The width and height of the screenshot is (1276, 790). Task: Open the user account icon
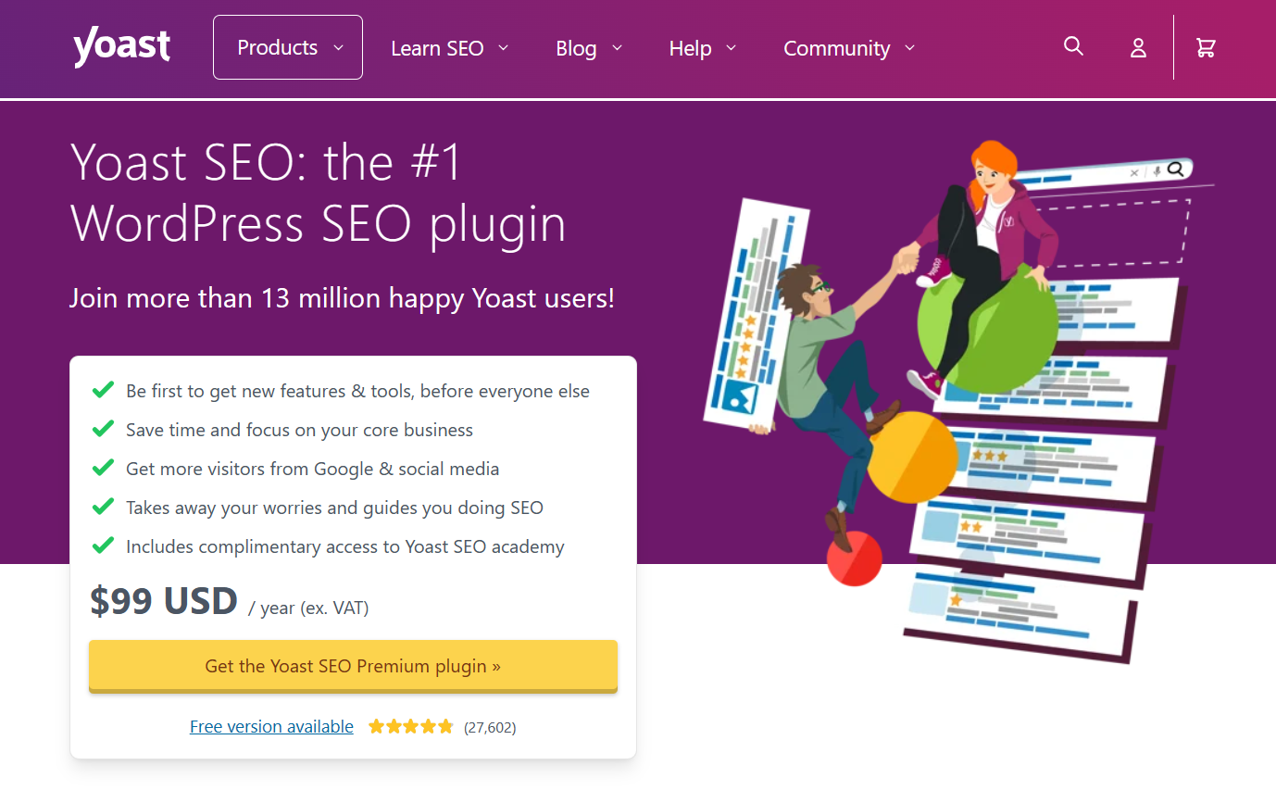(x=1138, y=48)
